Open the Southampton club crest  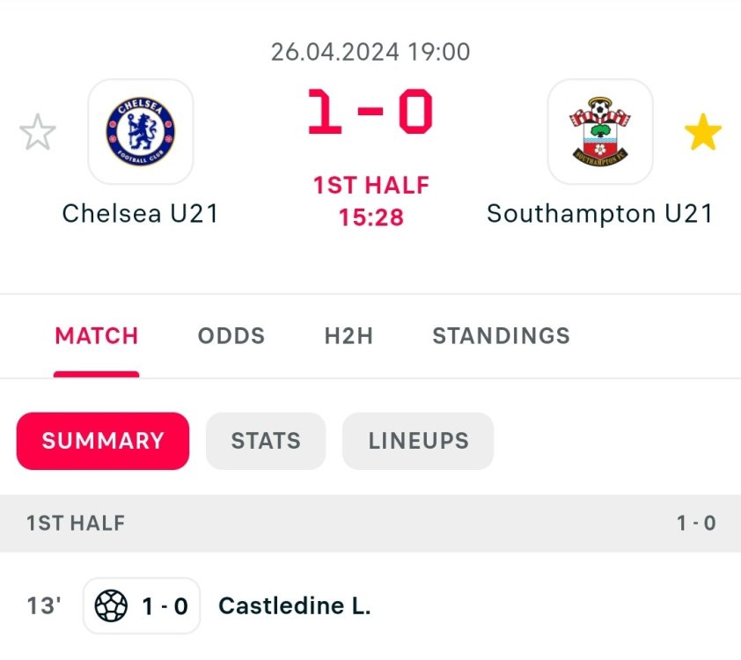point(600,132)
